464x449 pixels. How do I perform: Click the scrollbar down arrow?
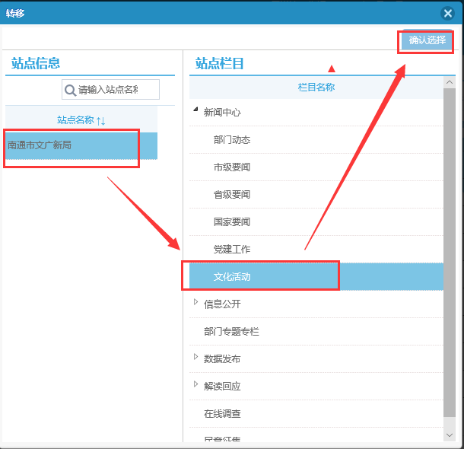pos(450,435)
